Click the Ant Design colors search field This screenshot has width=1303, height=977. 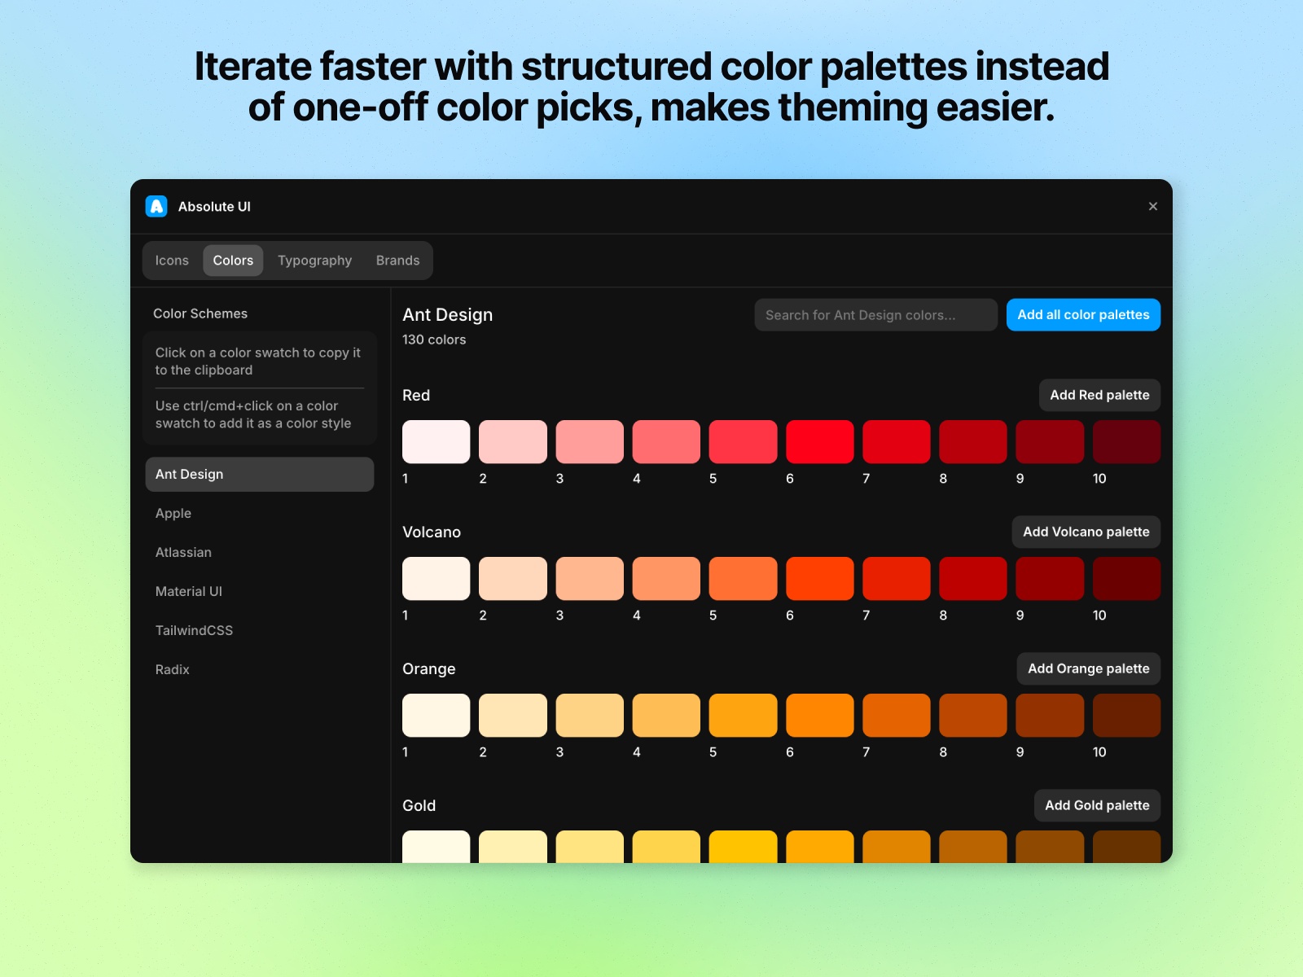(875, 314)
